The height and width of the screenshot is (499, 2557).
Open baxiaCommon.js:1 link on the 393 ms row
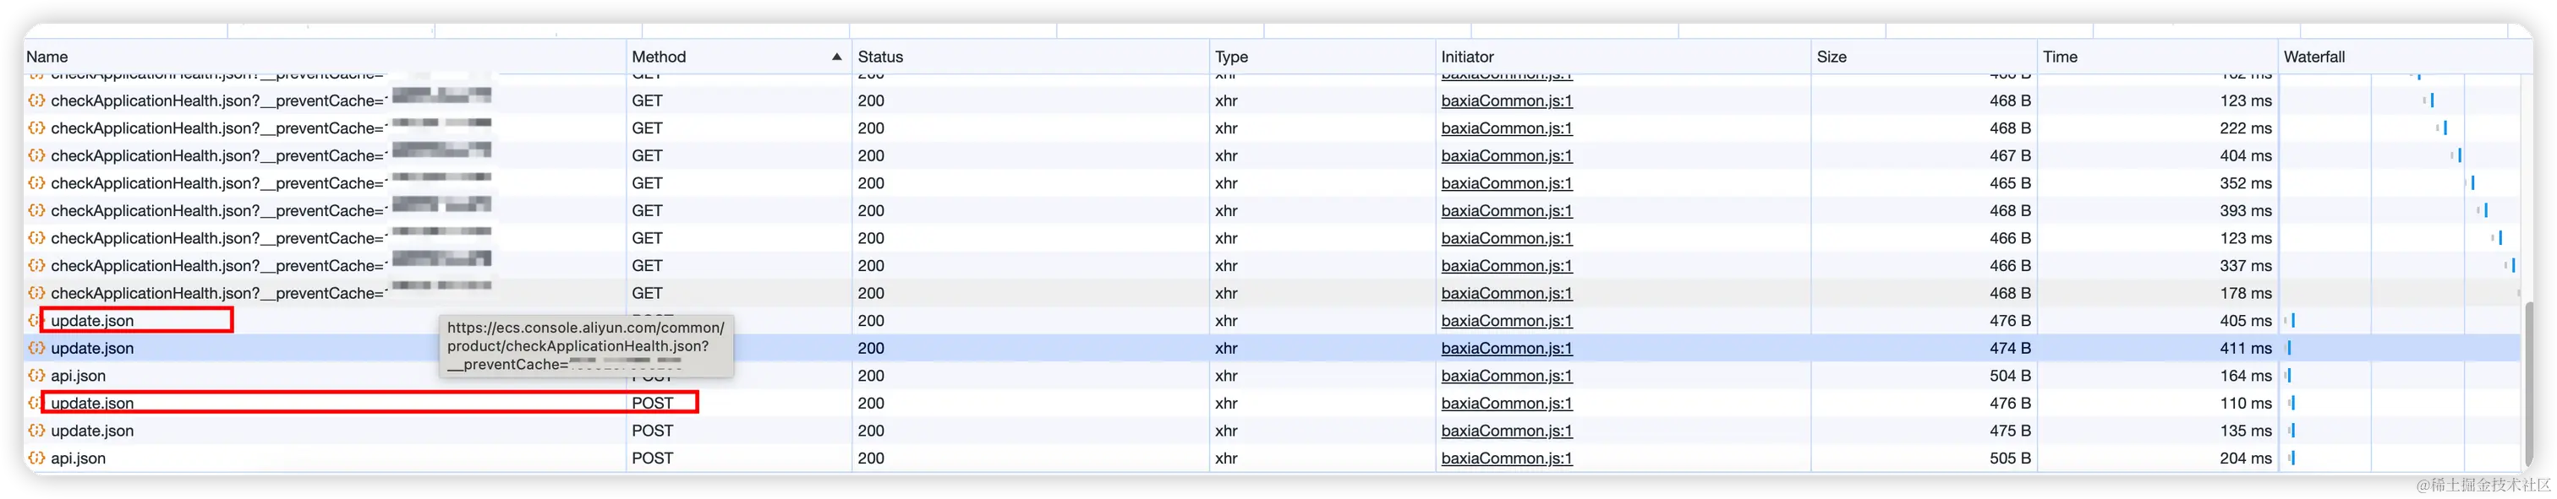pyautogui.click(x=1507, y=210)
